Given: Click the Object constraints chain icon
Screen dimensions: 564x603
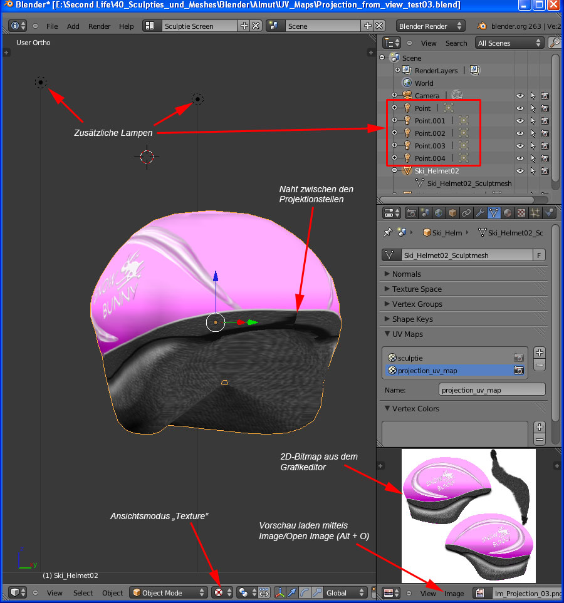Looking at the screenshot, I should (466, 213).
